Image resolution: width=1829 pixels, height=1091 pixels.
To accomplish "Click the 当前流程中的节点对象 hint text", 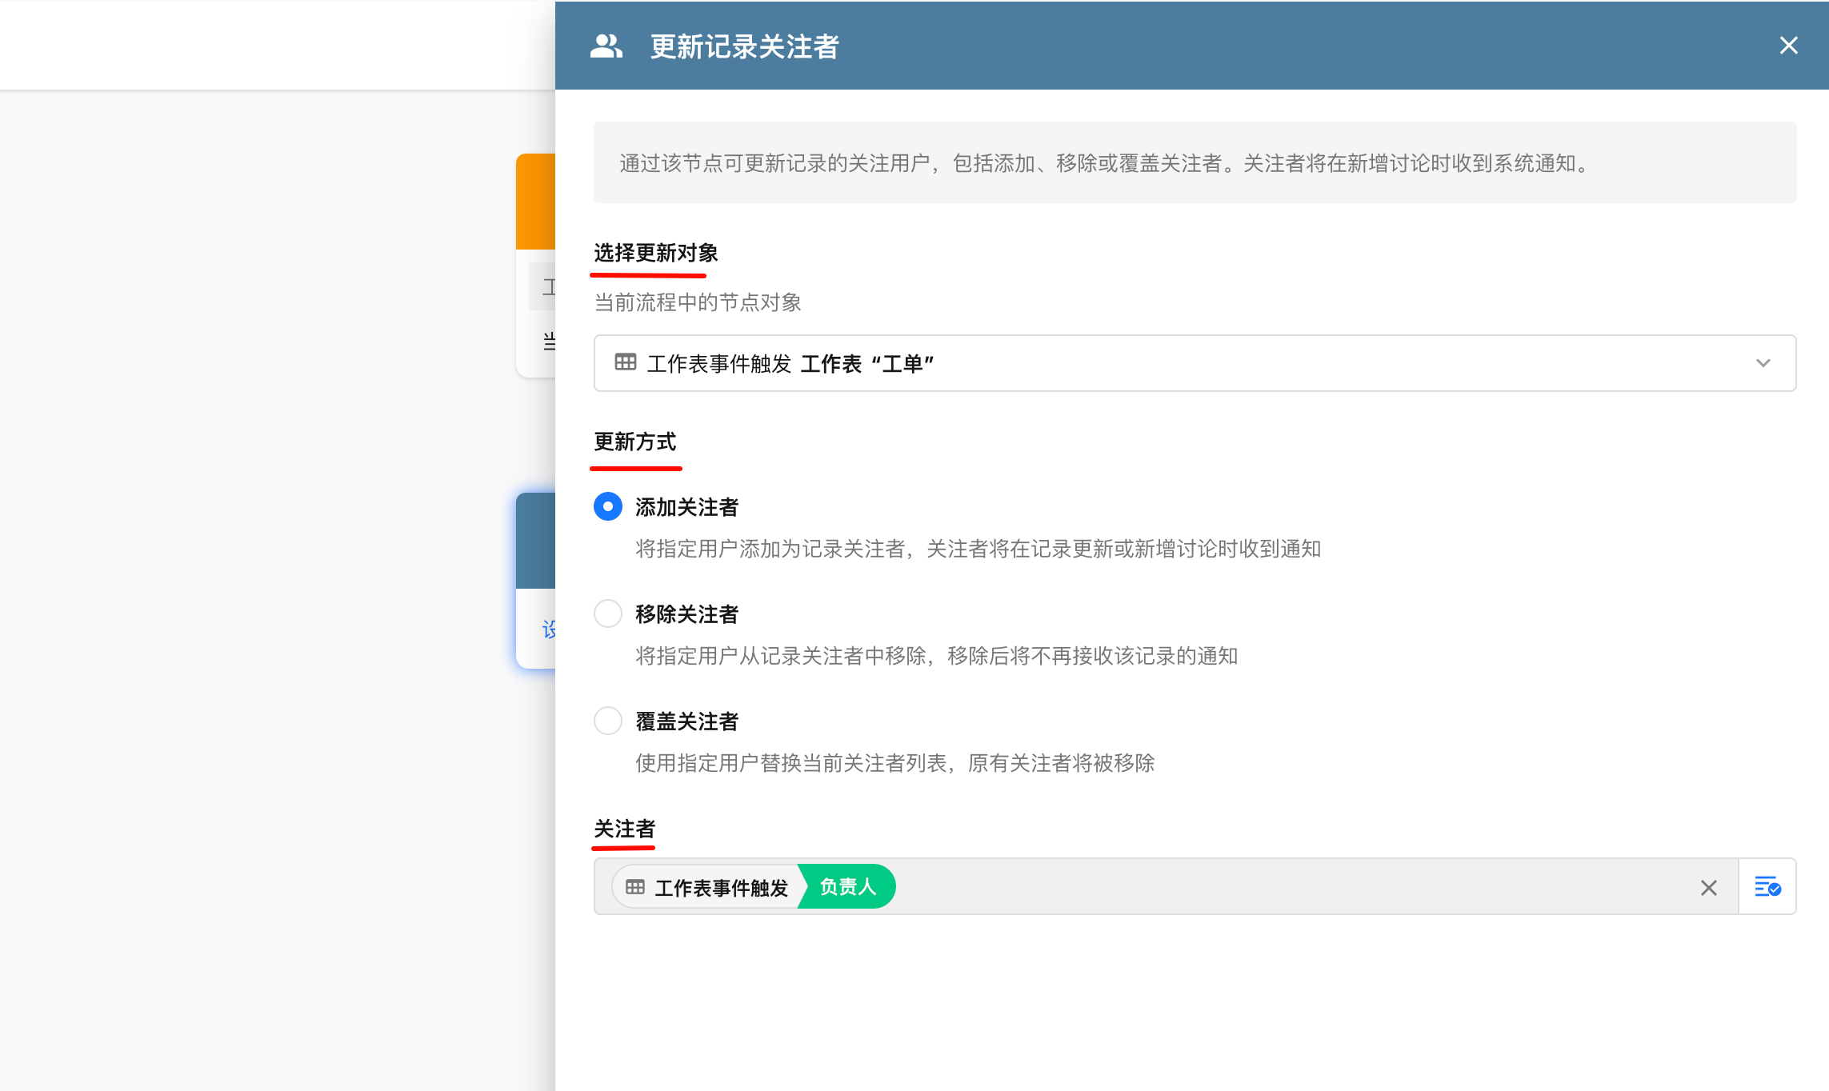I will (698, 302).
